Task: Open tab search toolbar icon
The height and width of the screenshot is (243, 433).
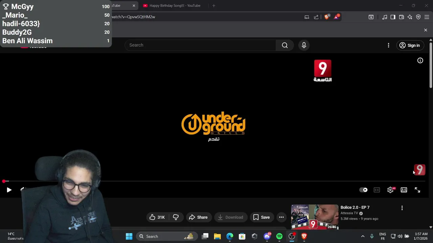Action: click(371, 17)
